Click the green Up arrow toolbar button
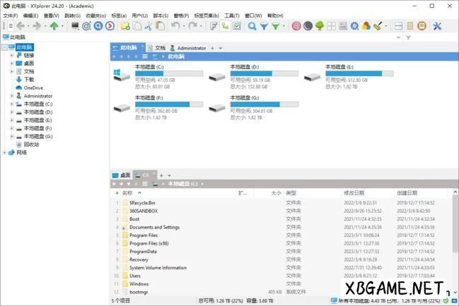The height and width of the screenshot is (306, 459). click(x=54, y=26)
